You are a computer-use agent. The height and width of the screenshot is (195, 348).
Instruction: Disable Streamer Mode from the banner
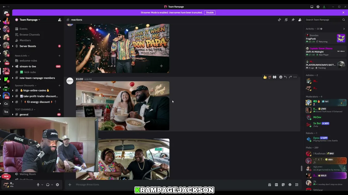click(x=210, y=12)
